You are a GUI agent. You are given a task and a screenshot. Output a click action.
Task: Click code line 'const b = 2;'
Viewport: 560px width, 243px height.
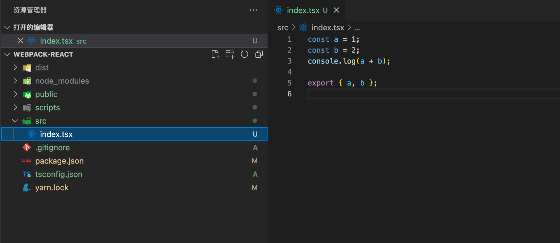click(333, 50)
